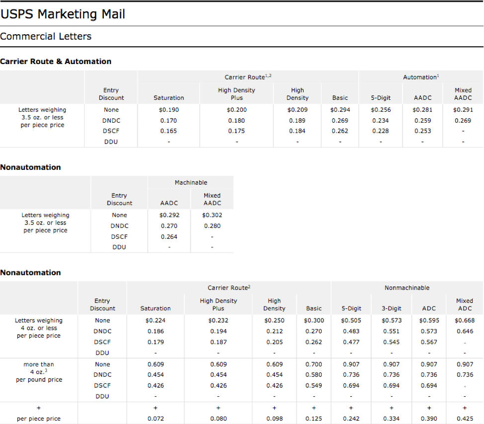Select the 0.180 DNDC value

click(237, 121)
